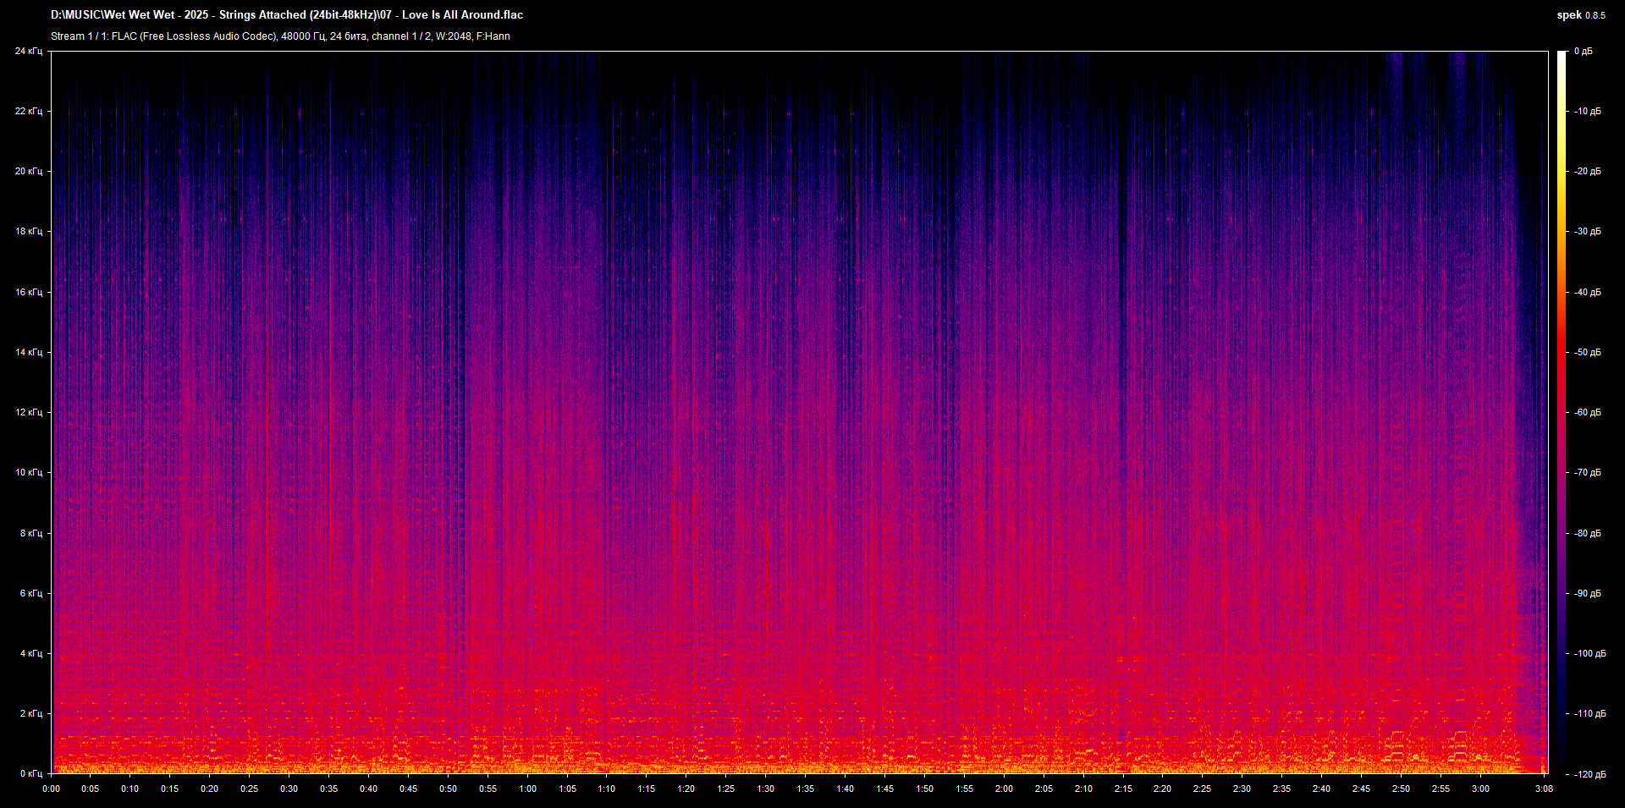Click the 0:15 time axis label
Image resolution: width=1625 pixels, height=808 pixels.
170,789
